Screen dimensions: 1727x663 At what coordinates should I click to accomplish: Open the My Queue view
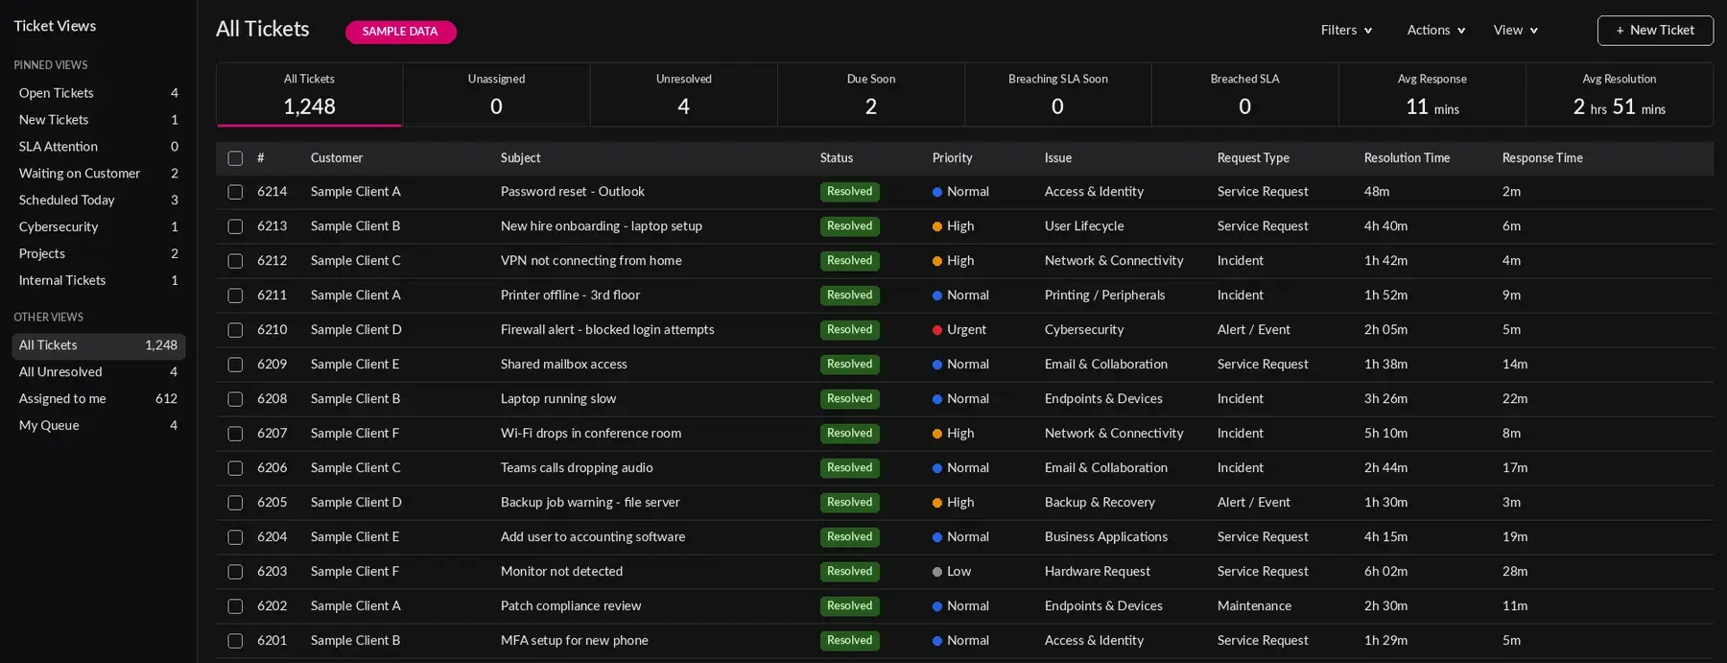tap(98, 426)
